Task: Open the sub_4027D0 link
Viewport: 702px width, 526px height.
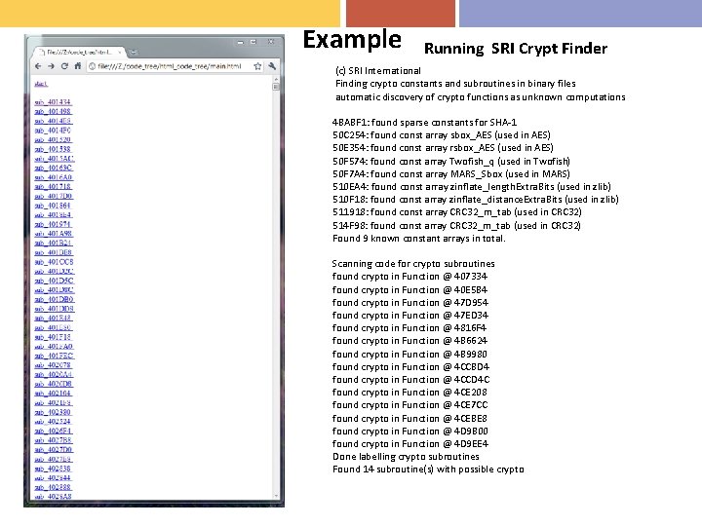Action: pyautogui.click(x=54, y=449)
